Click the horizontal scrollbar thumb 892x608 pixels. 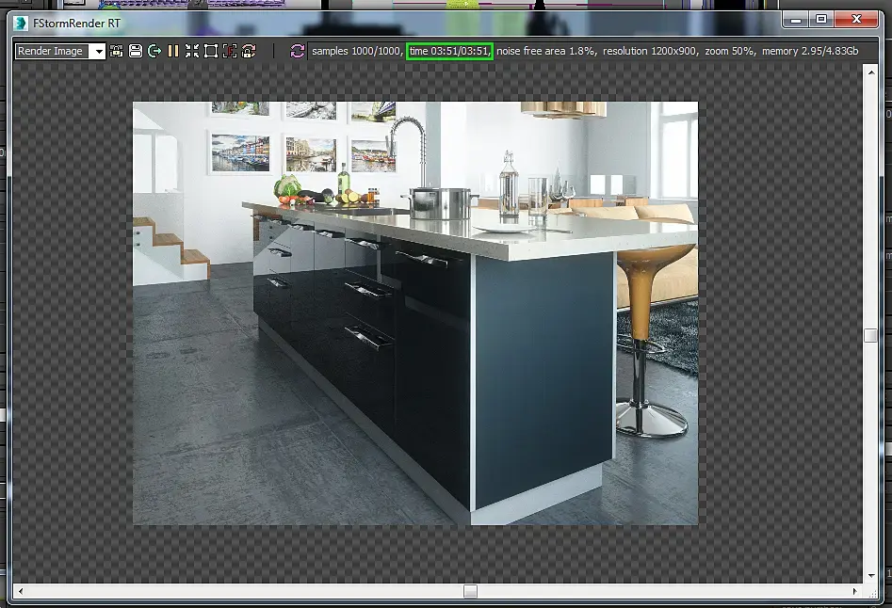(470, 591)
